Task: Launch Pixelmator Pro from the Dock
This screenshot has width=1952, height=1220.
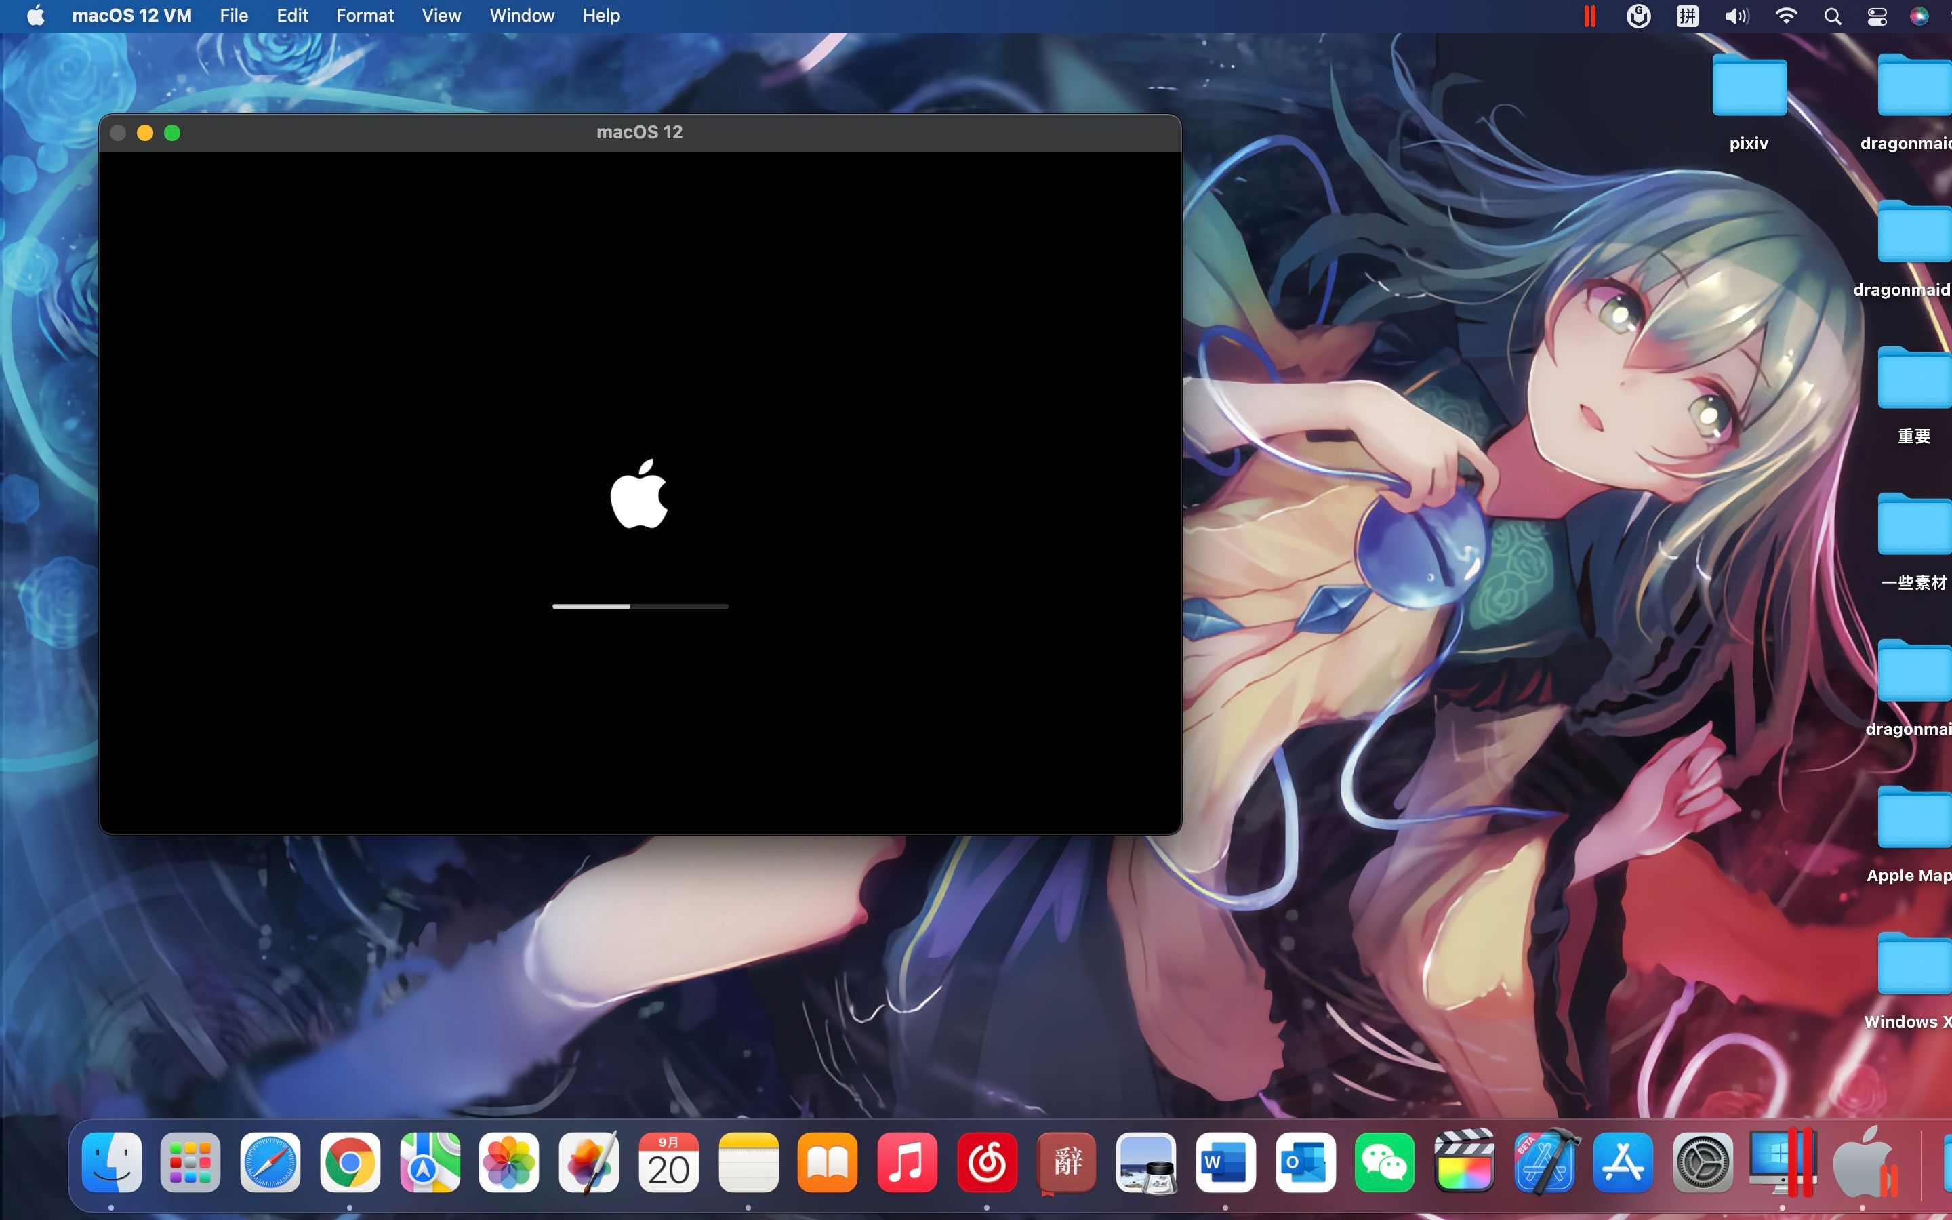Action: pyautogui.click(x=589, y=1162)
